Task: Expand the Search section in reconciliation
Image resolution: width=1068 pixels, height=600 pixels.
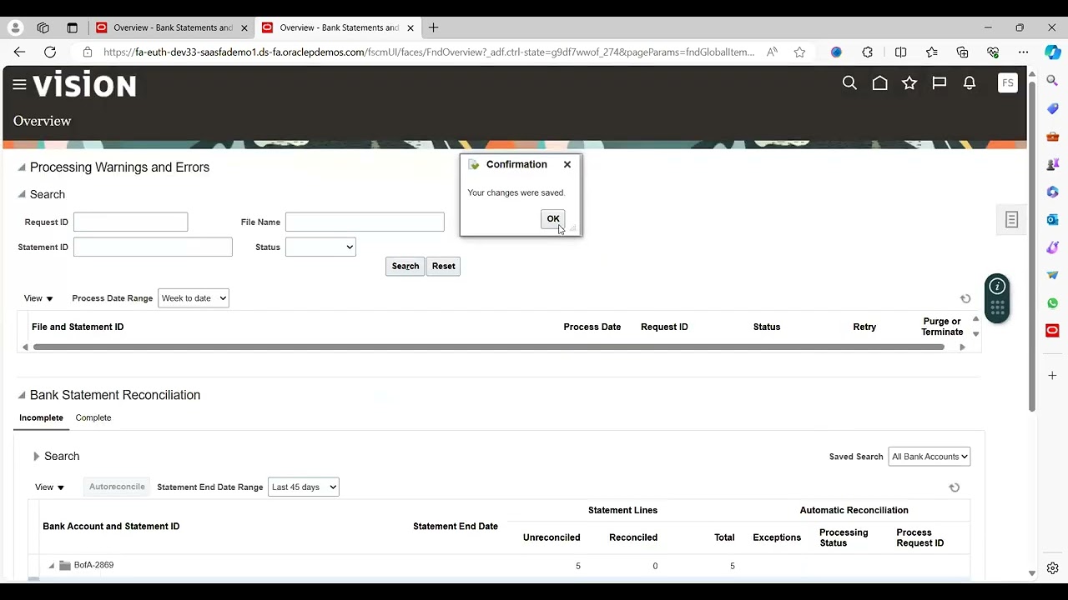Action: click(x=36, y=457)
